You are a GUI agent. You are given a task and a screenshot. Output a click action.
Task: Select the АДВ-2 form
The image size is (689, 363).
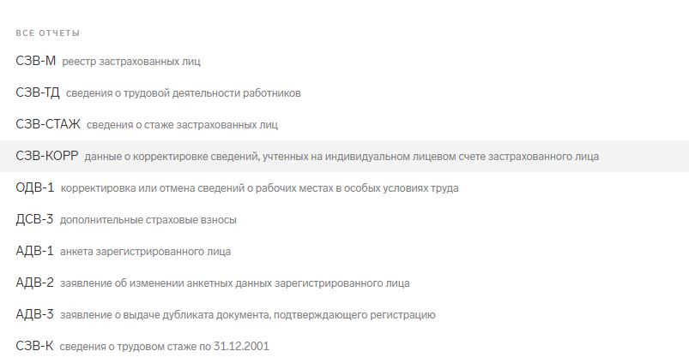pos(35,283)
